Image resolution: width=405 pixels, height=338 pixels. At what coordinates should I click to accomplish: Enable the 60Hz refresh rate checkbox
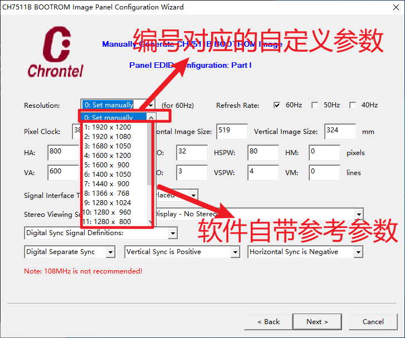click(x=277, y=105)
